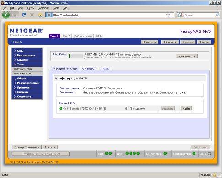
Task: Open the iSCSI tab
Action: [x=105, y=68]
